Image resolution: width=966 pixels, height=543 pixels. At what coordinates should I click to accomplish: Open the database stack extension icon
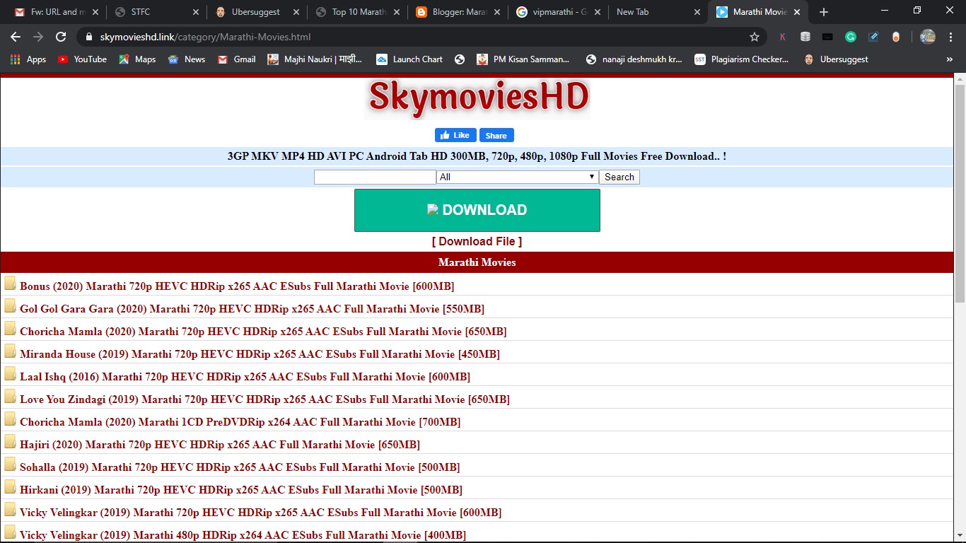pyautogui.click(x=805, y=37)
